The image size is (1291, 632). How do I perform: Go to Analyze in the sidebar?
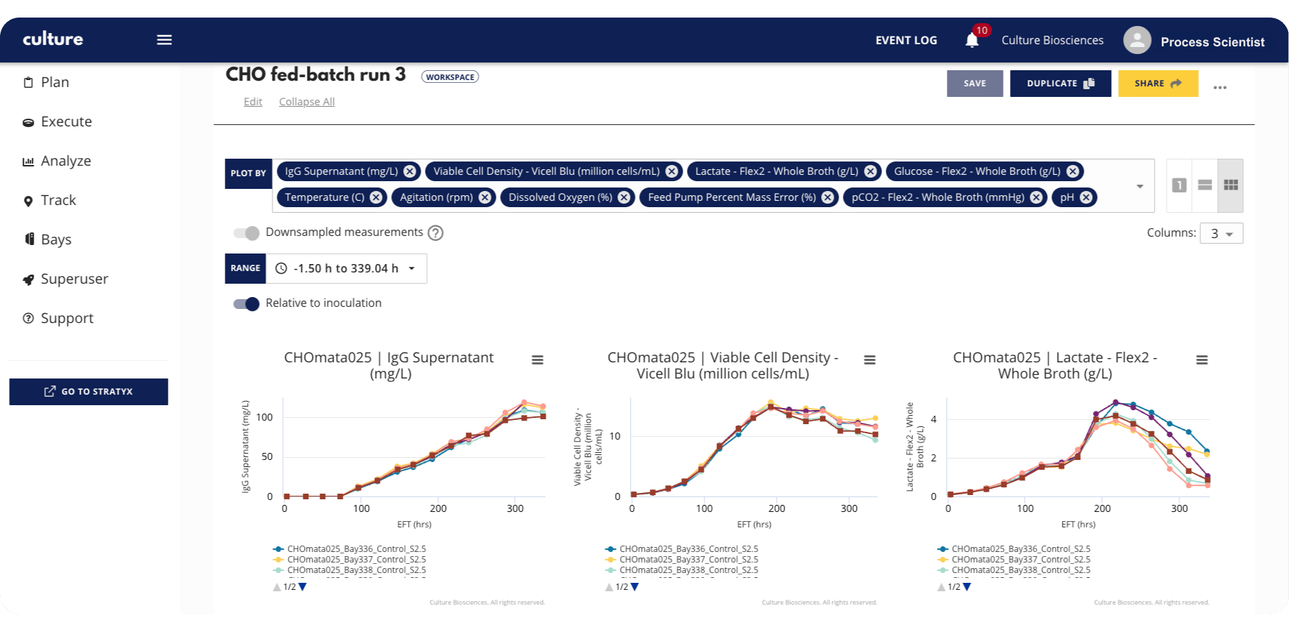66,161
